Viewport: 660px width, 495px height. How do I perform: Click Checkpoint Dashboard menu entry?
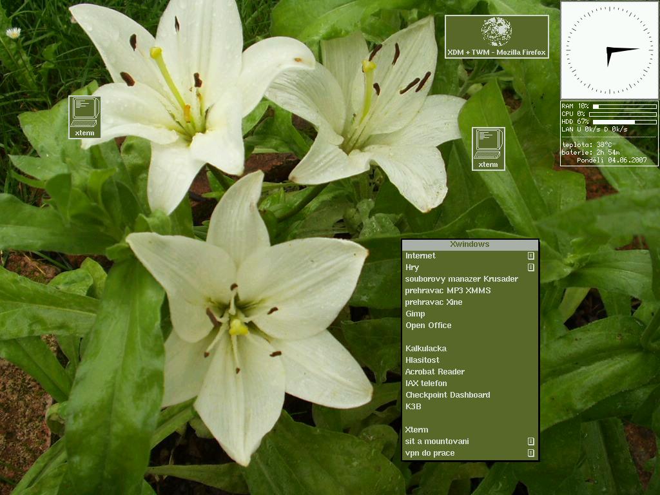tap(447, 395)
